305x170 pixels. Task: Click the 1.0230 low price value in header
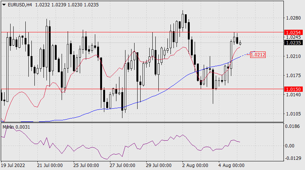[x=75, y=5]
